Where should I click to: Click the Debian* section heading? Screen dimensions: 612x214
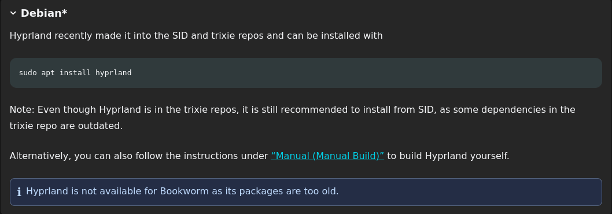tap(44, 13)
